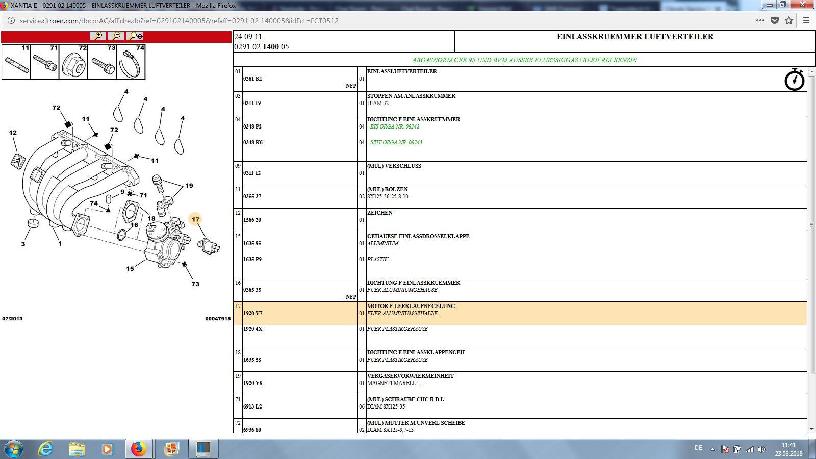Select callout 12 in the diagram
Screen dimensions: 816x459
click(x=13, y=133)
